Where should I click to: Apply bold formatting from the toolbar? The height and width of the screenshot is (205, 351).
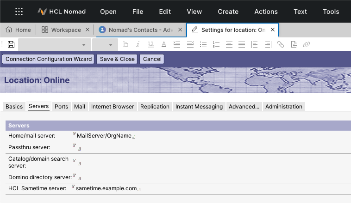125,44
